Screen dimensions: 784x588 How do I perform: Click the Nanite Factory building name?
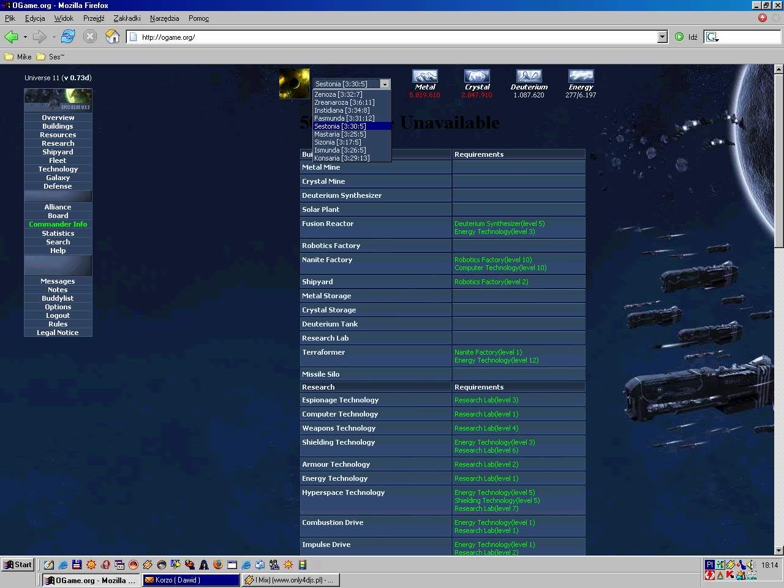click(x=327, y=260)
